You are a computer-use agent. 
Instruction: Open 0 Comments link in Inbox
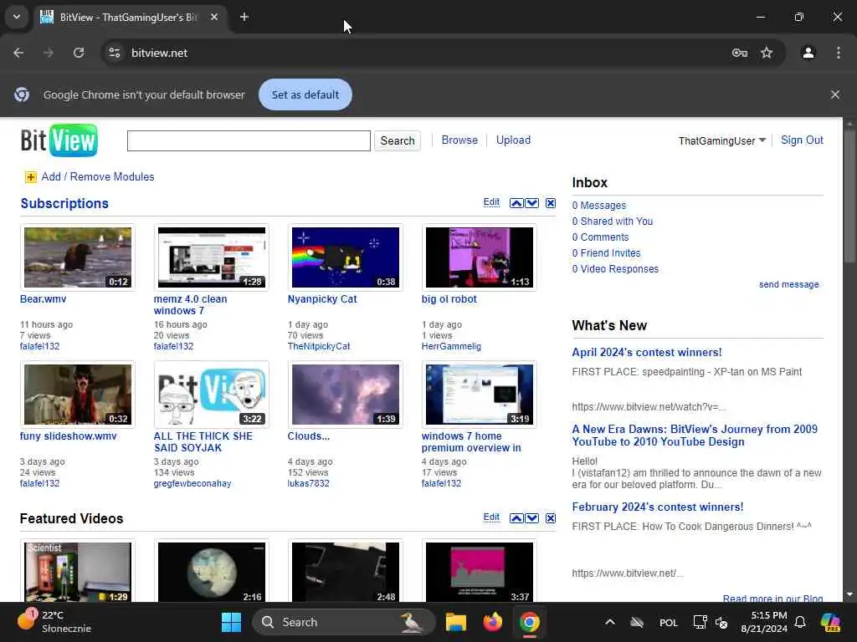click(x=600, y=237)
